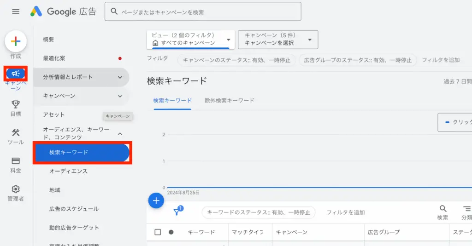Click the home icon in the view selector
Image resolution: width=472 pixels, height=246 pixels.
[x=155, y=43]
